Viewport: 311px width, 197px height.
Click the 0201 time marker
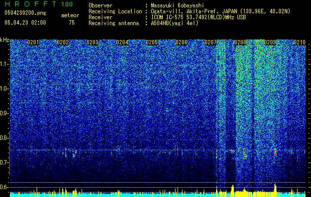coord(33,42)
